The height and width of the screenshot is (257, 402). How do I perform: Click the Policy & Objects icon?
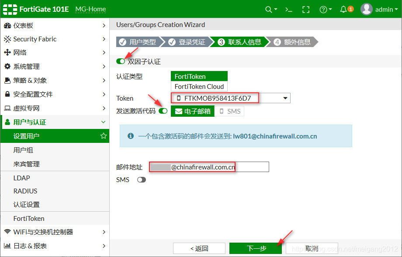7,80
